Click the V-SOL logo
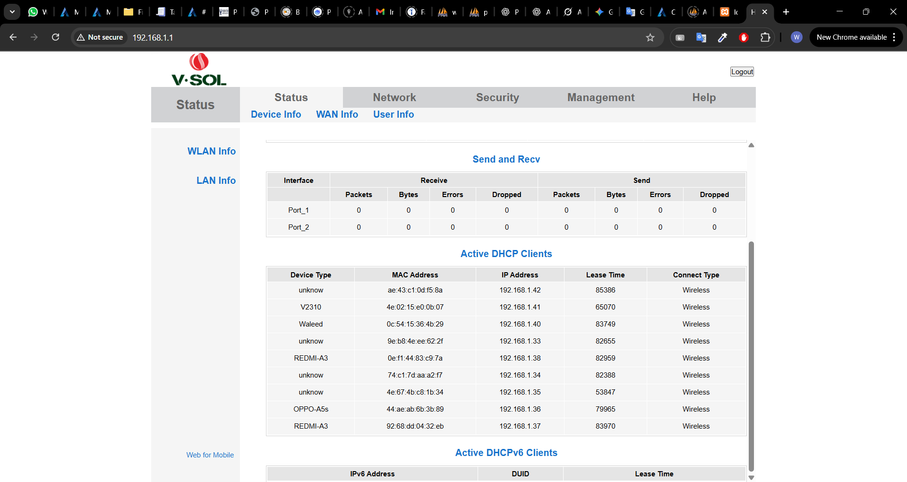The width and height of the screenshot is (907, 482). coord(199,70)
